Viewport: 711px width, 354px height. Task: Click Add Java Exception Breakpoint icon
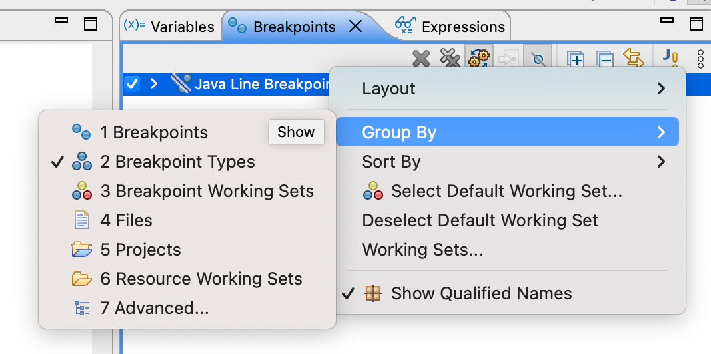coord(670,59)
